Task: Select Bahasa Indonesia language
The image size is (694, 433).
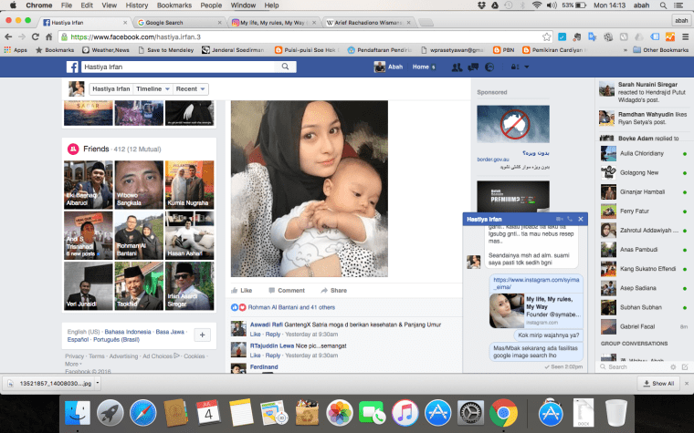Action: (x=128, y=332)
